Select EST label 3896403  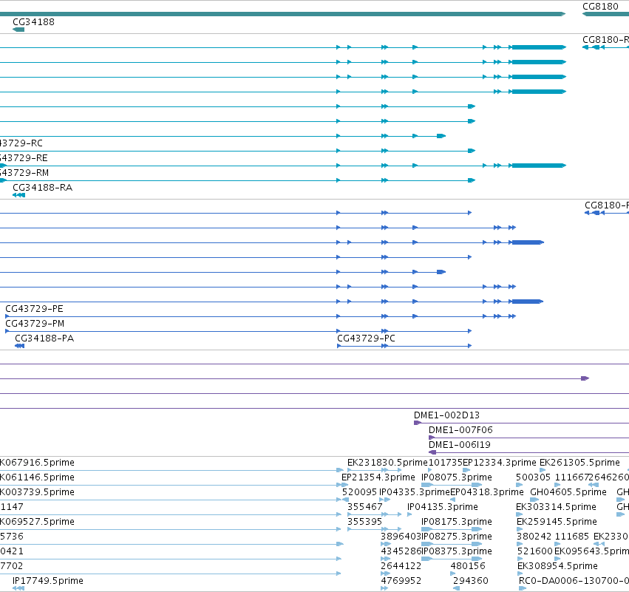401,537
